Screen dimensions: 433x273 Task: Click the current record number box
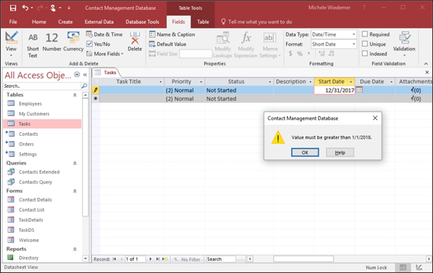click(135, 259)
